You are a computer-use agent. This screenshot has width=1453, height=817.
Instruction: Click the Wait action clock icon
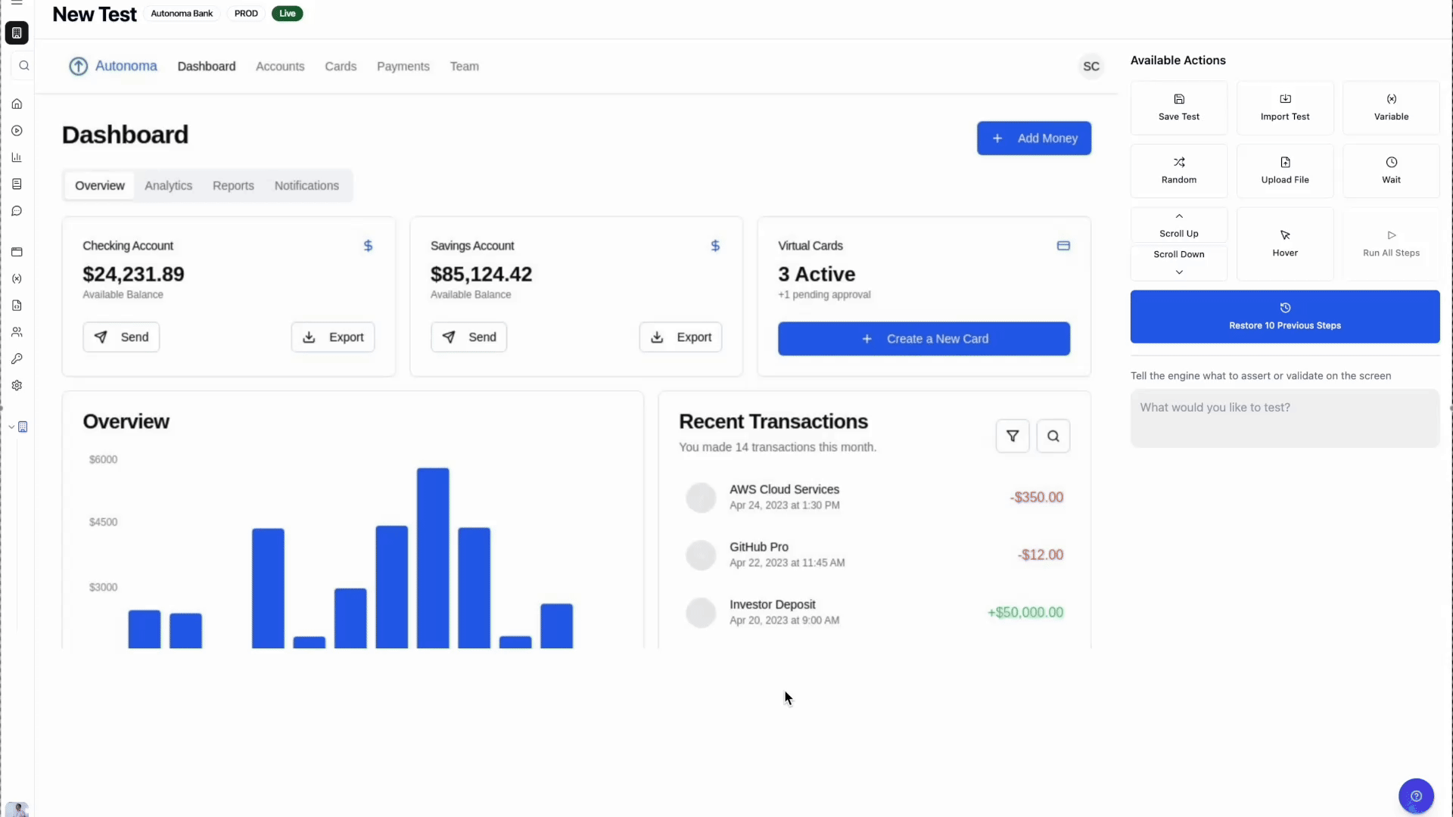tap(1391, 163)
